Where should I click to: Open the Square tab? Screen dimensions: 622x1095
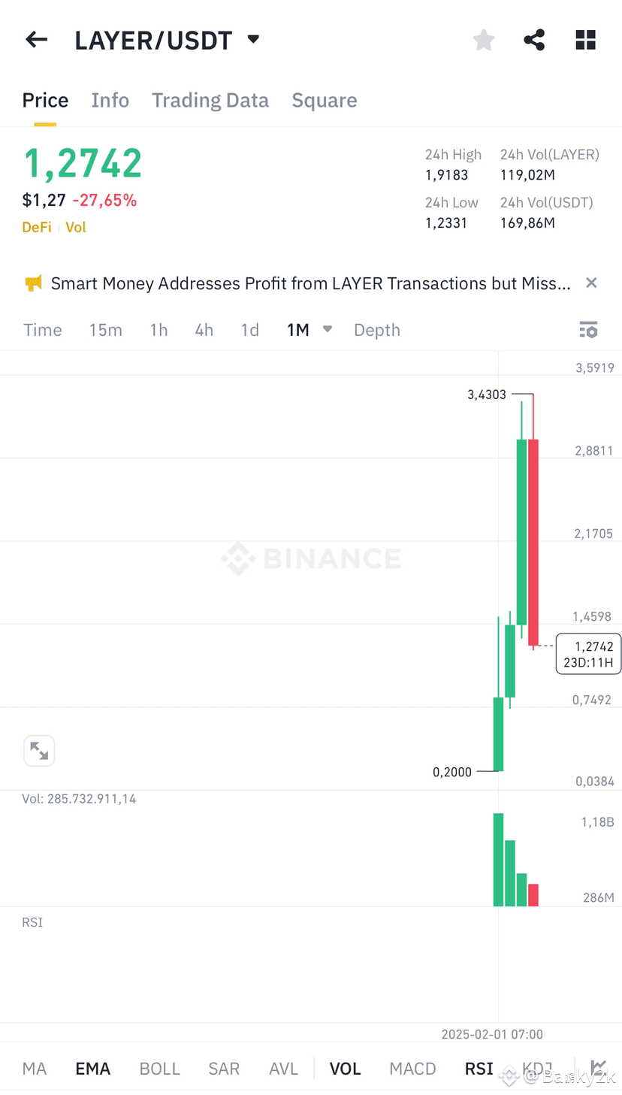pyautogui.click(x=325, y=100)
